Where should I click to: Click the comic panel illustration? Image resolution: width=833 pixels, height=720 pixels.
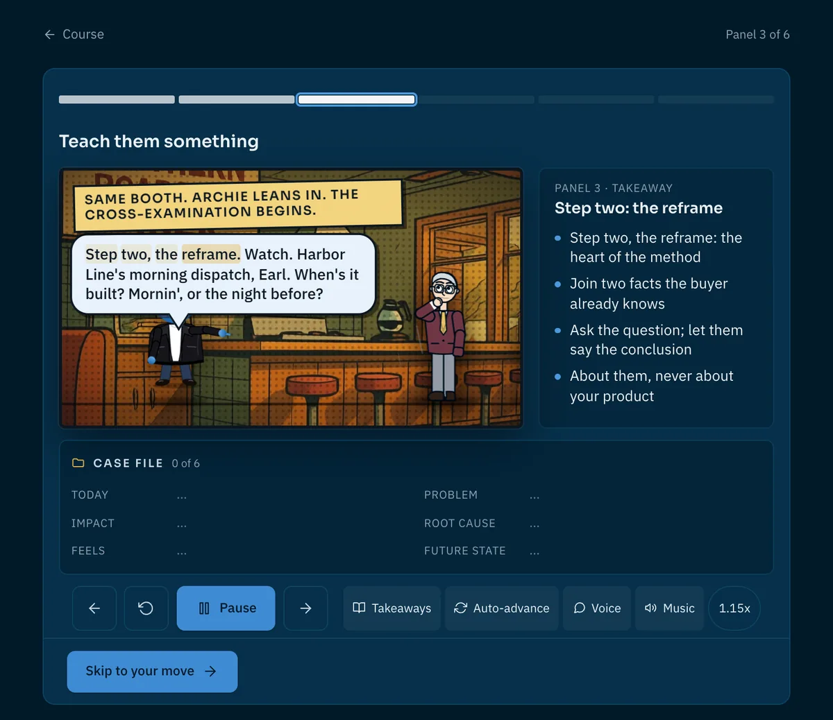pyautogui.click(x=291, y=298)
